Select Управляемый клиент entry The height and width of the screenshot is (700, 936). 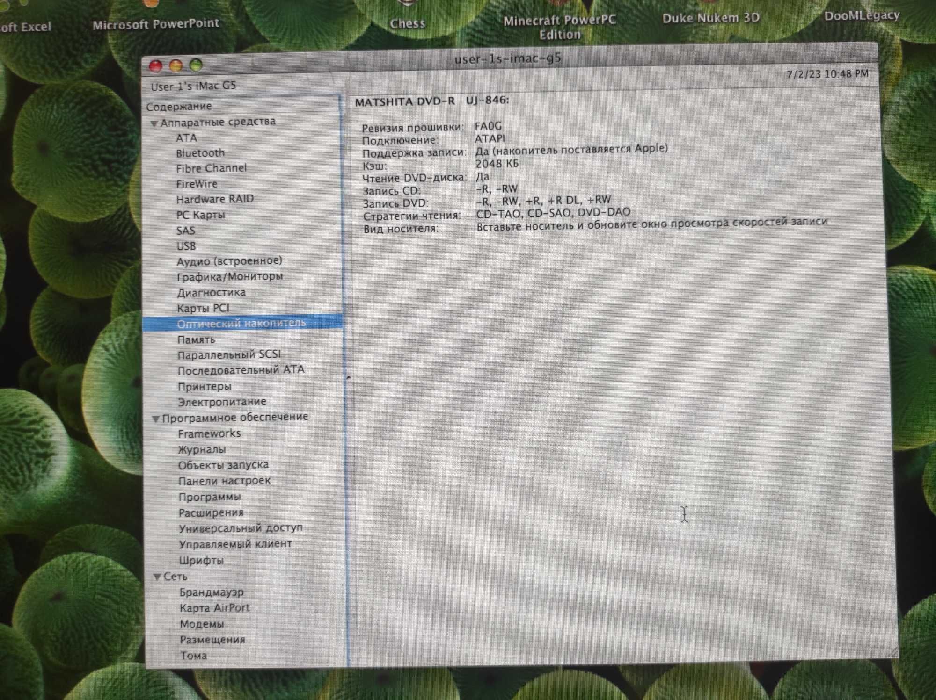(x=235, y=544)
